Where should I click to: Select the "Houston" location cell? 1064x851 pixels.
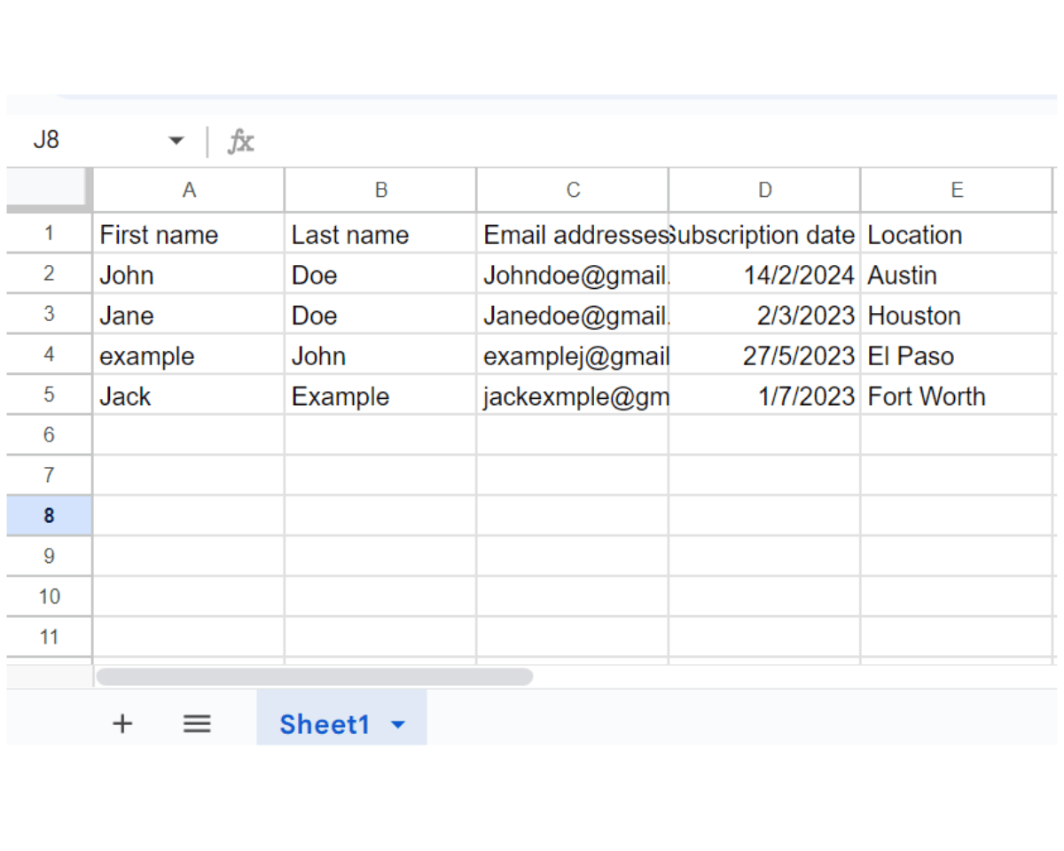tap(957, 315)
